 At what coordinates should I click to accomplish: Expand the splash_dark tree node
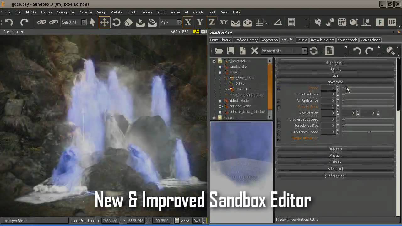click(x=220, y=101)
